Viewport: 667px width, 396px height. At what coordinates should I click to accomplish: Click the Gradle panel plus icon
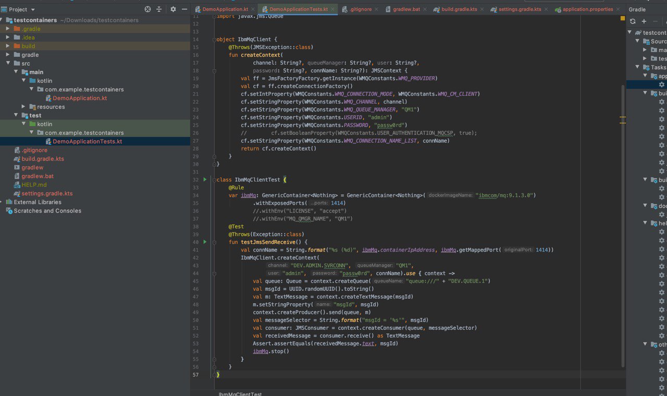pos(644,21)
